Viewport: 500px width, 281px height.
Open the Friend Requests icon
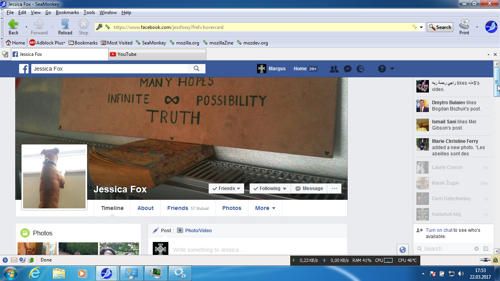tap(334, 69)
